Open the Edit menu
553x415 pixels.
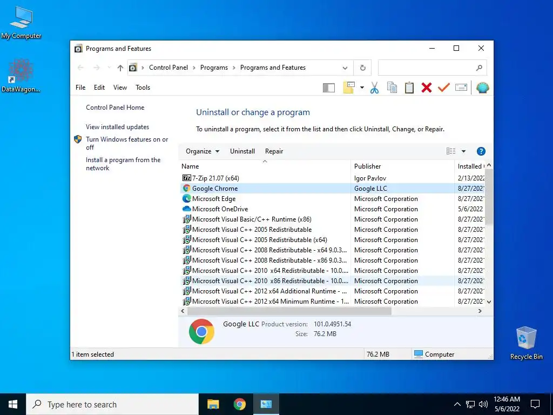99,88
